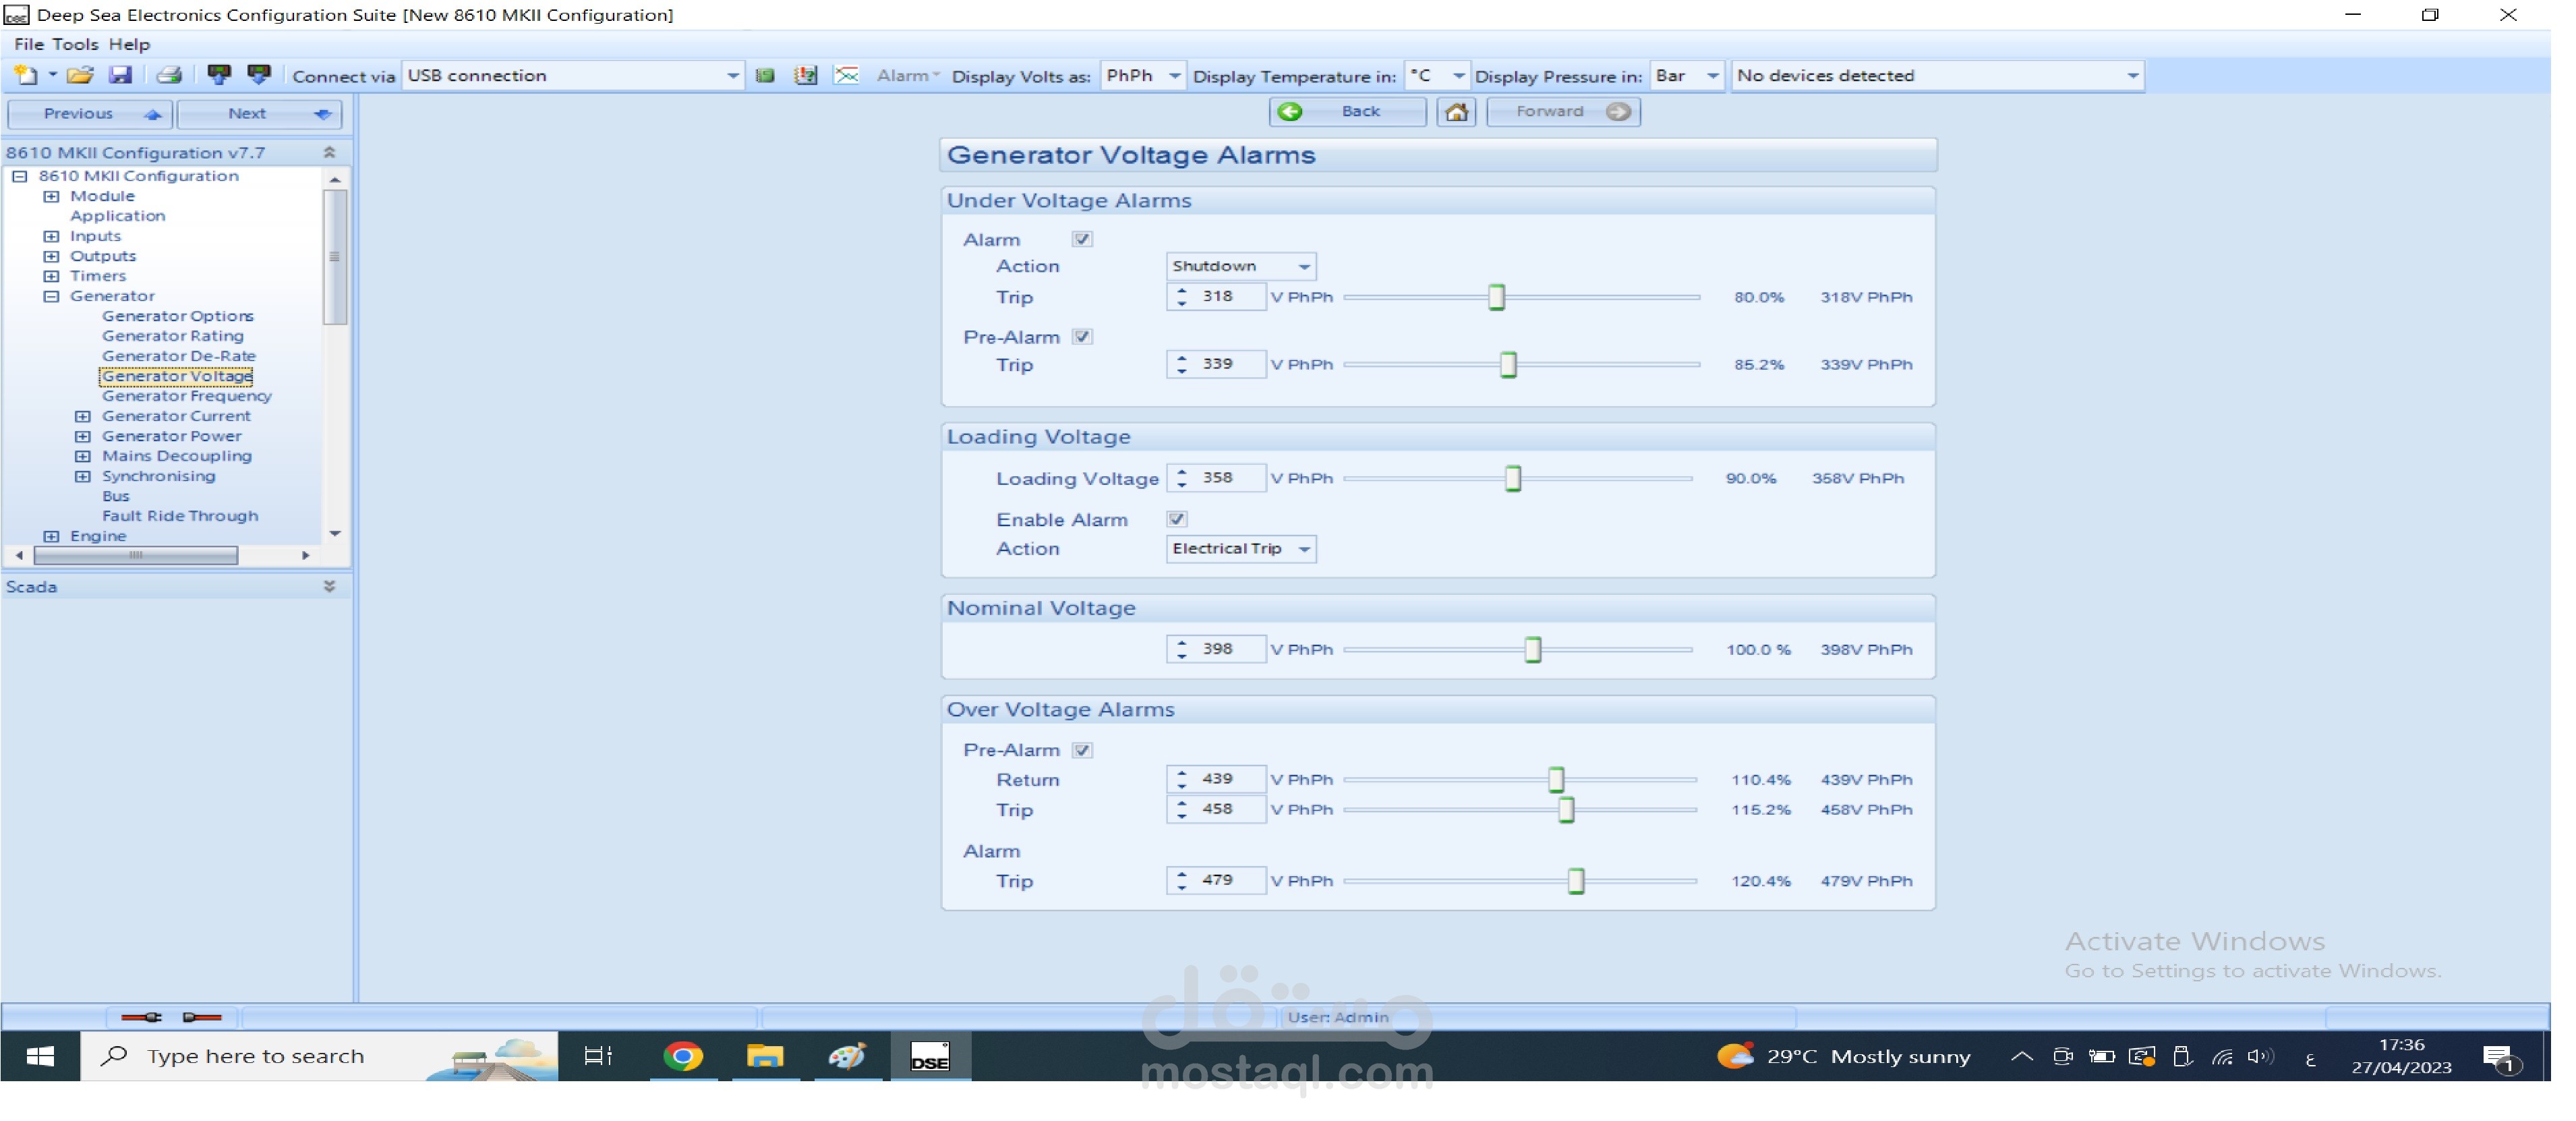
Task: Click the Next button
Action: click(260, 114)
